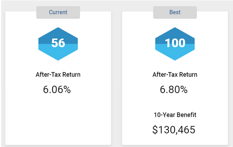
Task: Select the Best tab label
Action: point(175,12)
